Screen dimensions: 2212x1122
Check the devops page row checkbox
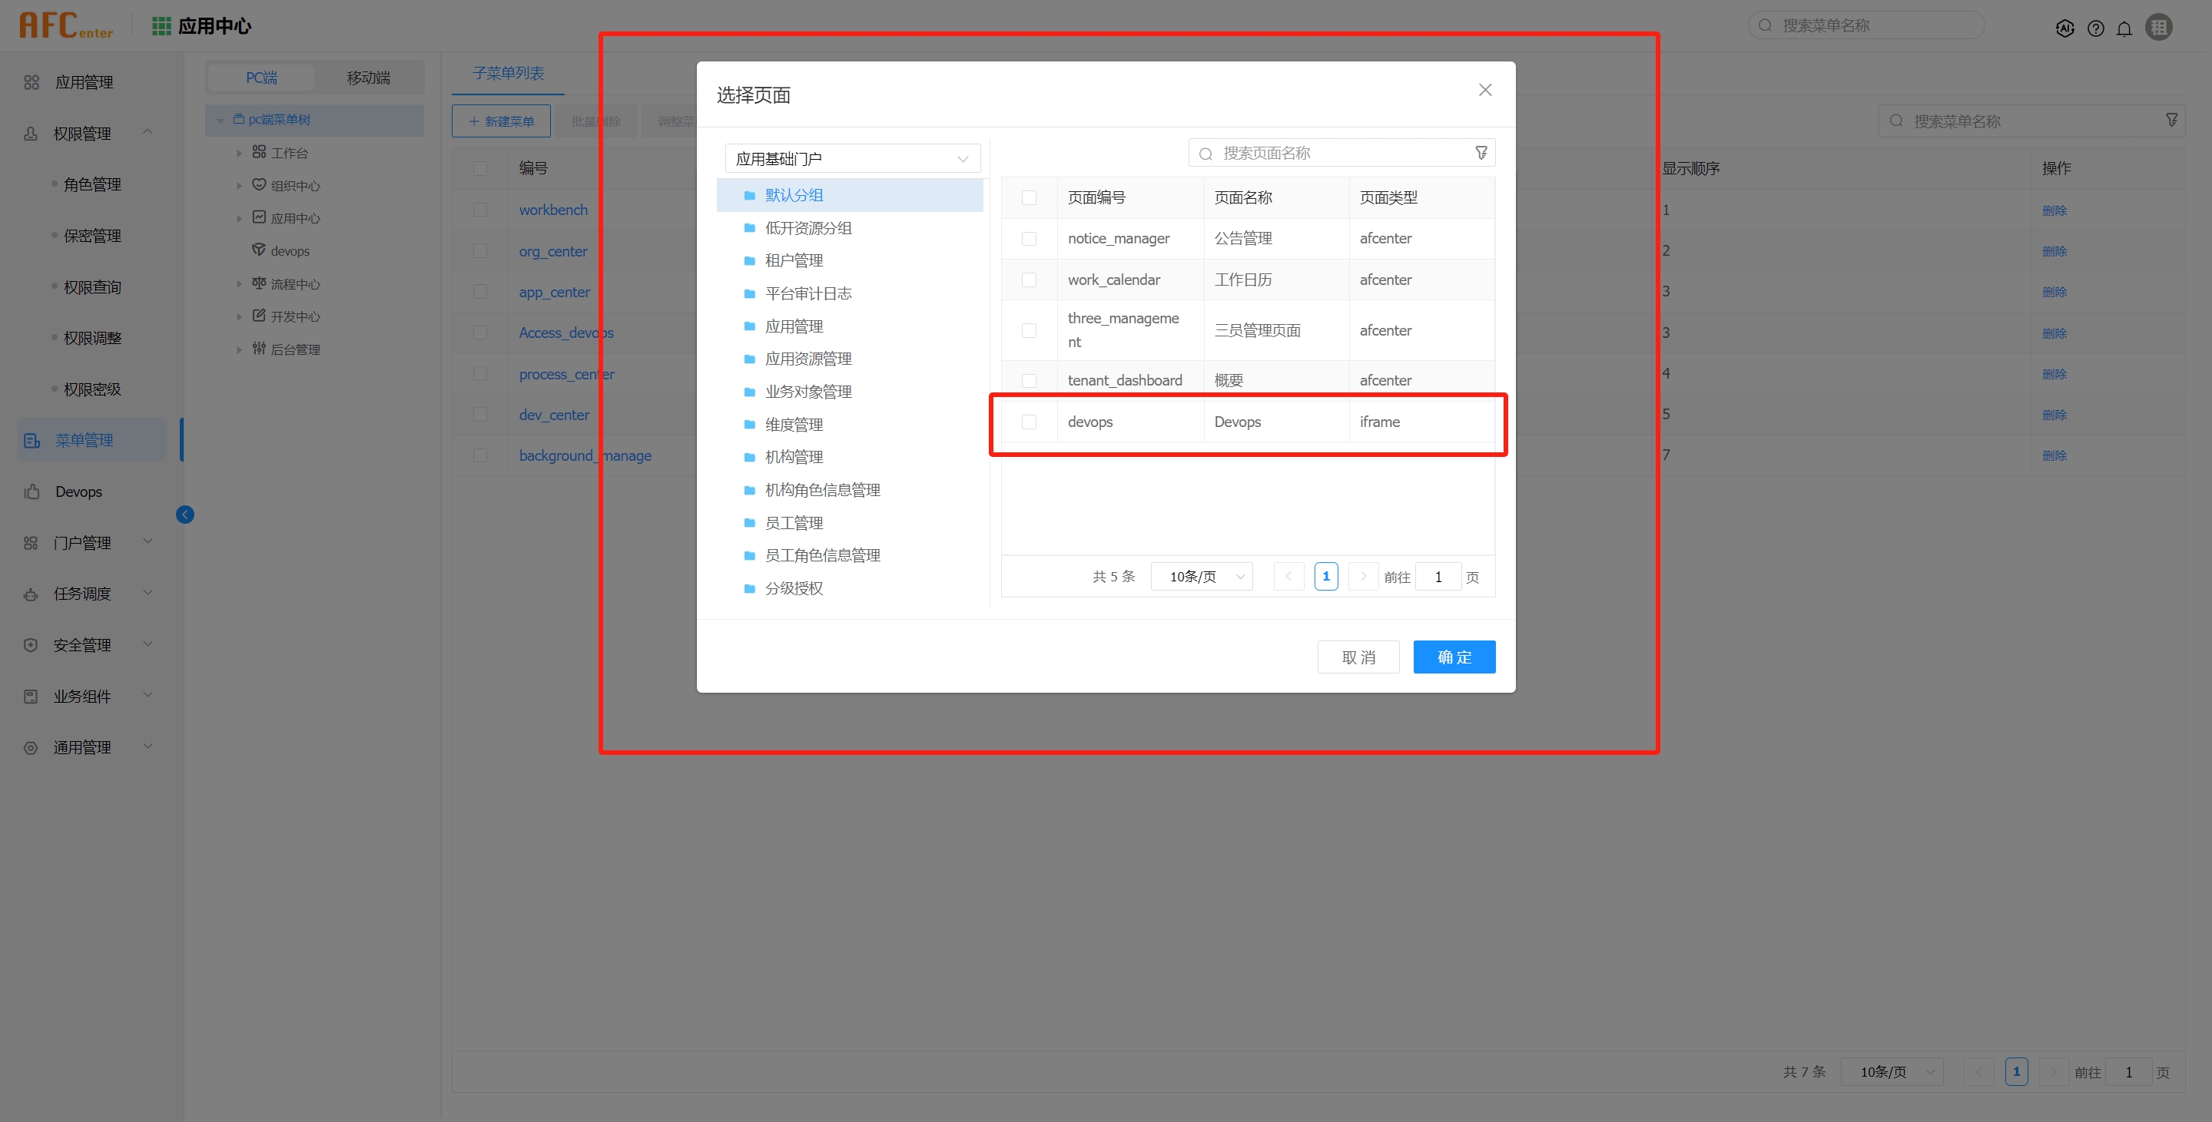click(1029, 422)
